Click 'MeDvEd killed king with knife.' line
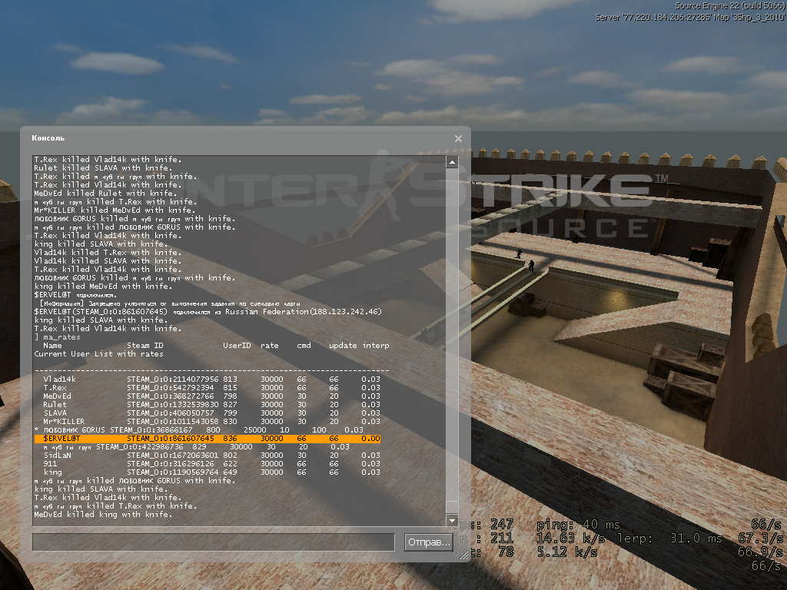This screenshot has height=590, width=787. click(x=103, y=515)
